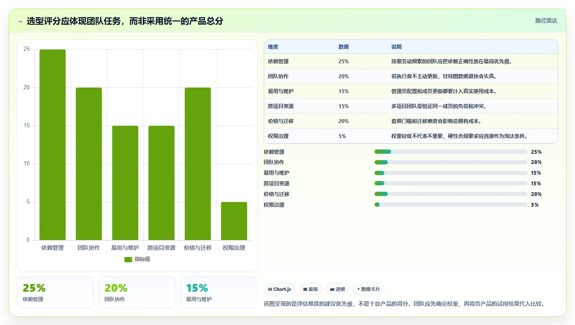575x325 pixels.
Task: Click the 依赖管理 x-axis label
Action: tap(53, 248)
